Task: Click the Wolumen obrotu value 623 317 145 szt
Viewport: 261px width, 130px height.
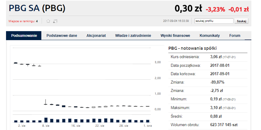Action: click(x=224, y=125)
